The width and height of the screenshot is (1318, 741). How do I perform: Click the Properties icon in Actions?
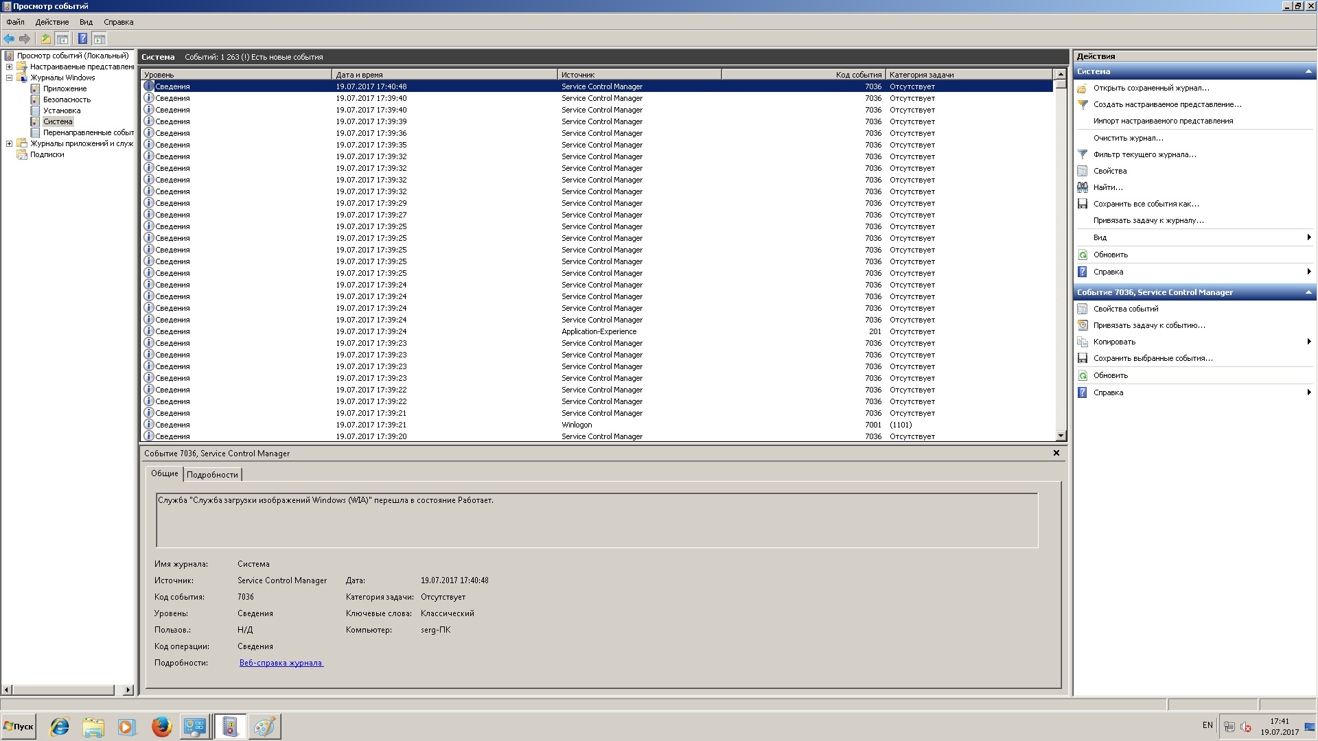pos(1083,171)
